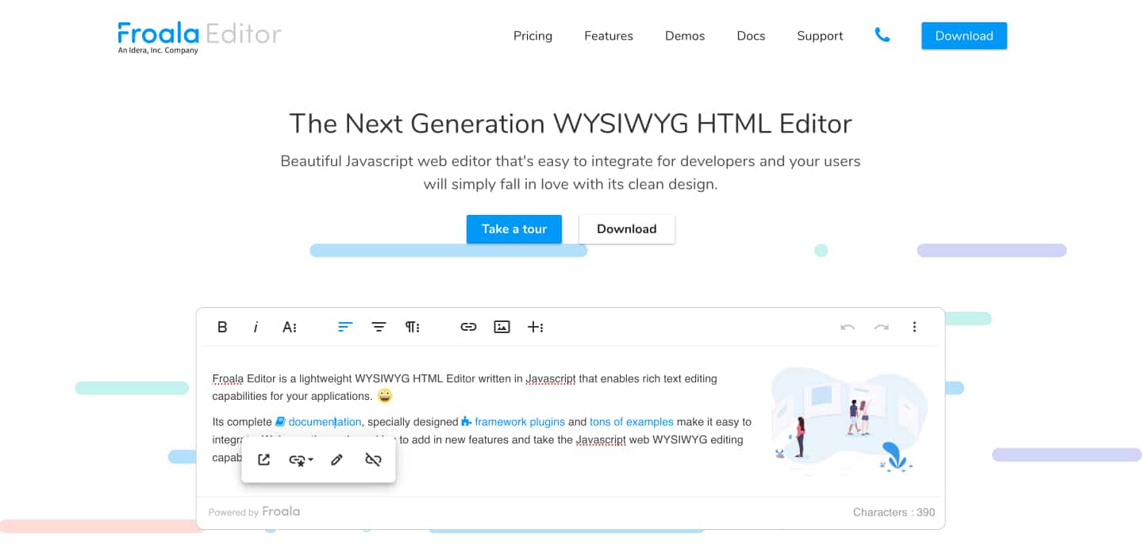Open the Pricing menu item
Screen dimensions: 1142x560
[x=533, y=36]
